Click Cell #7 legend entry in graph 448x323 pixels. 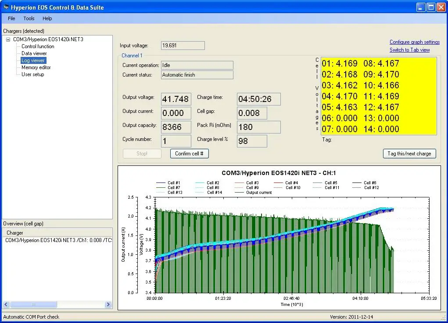168,188
